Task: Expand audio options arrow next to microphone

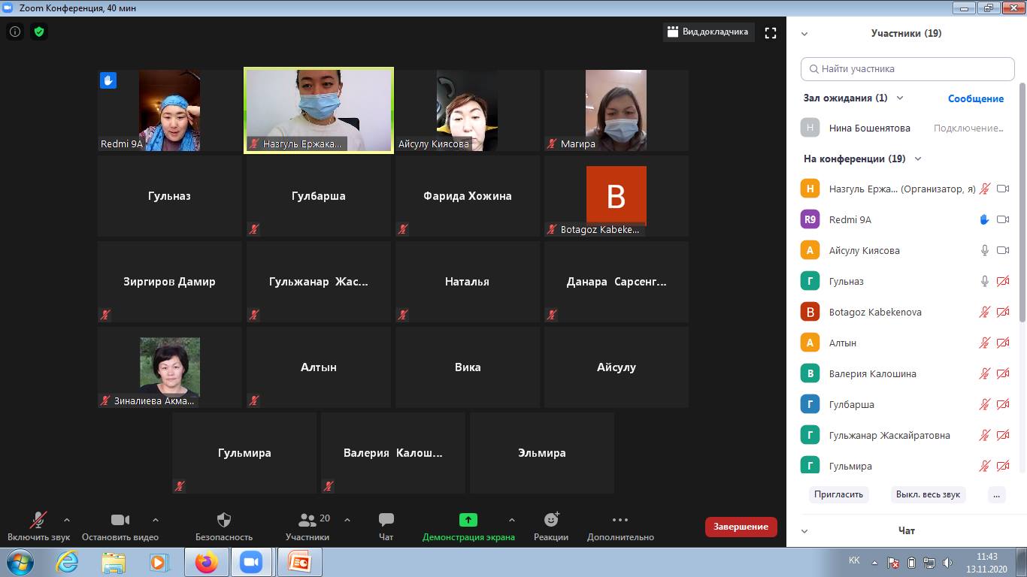Action: (67, 520)
